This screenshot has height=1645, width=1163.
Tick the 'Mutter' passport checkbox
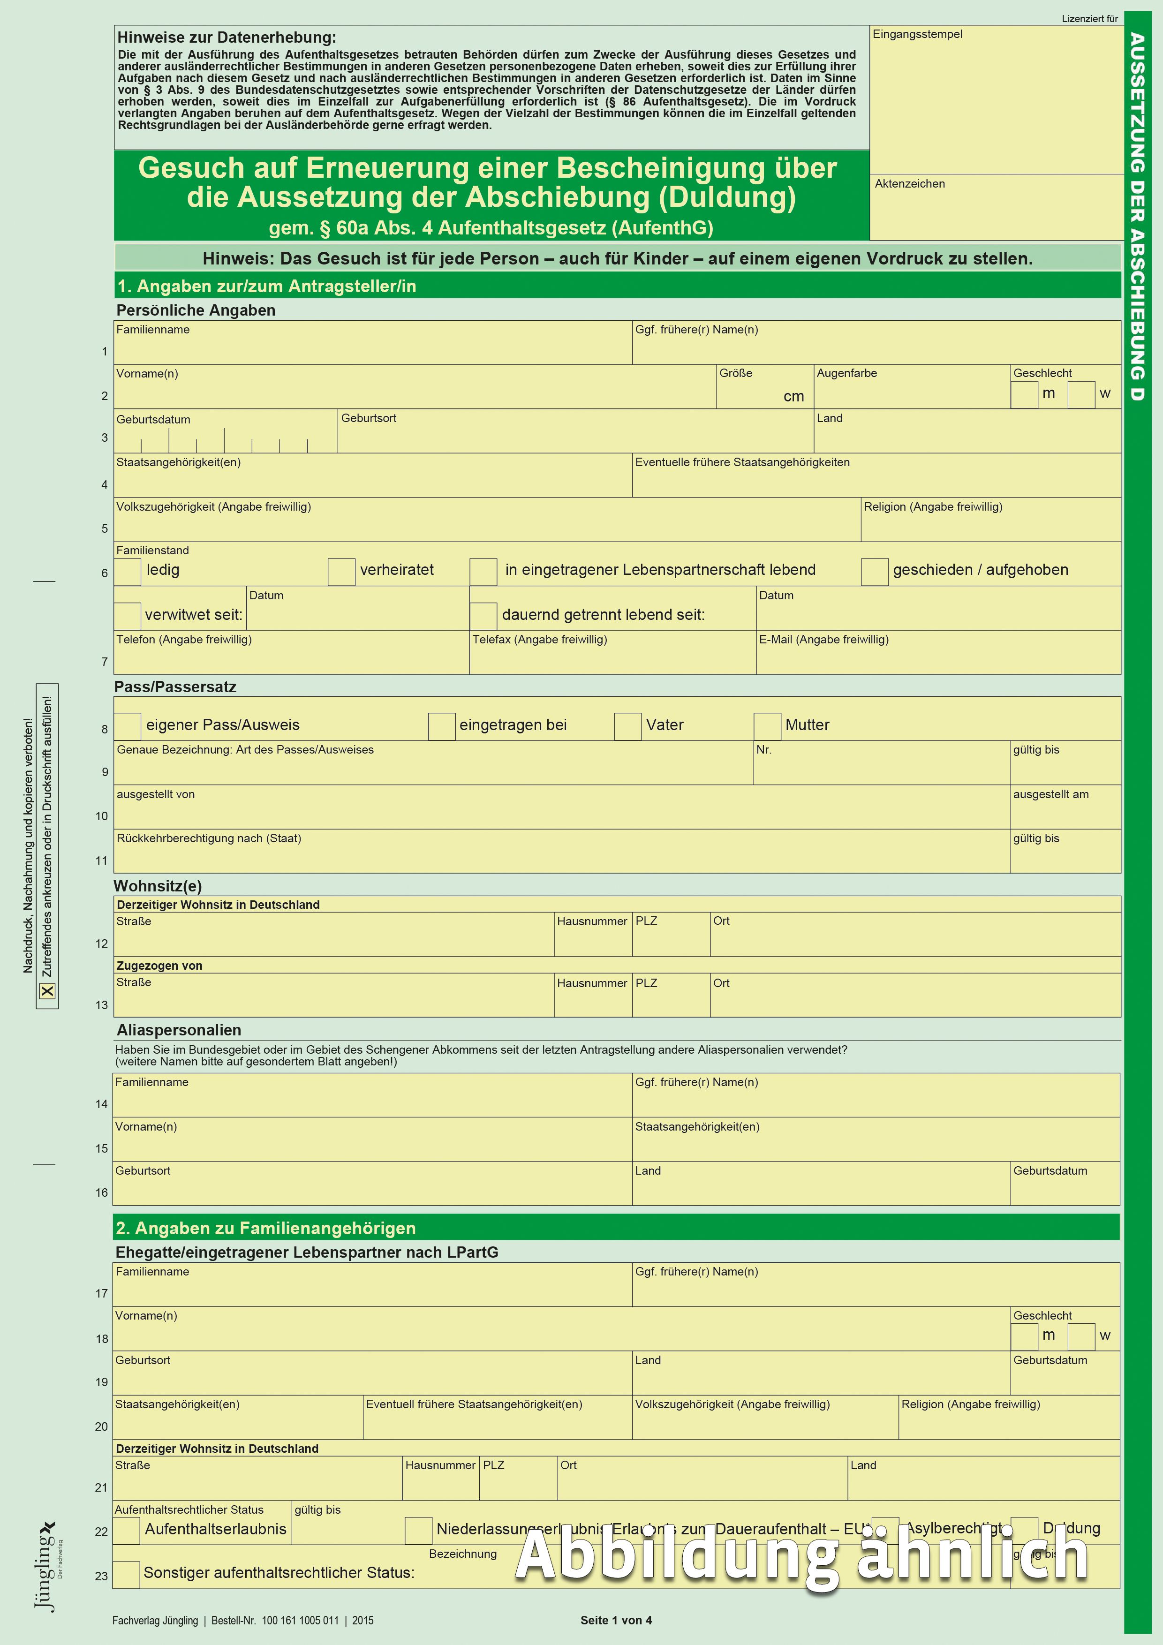pyautogui.click(x=767, y=726)
